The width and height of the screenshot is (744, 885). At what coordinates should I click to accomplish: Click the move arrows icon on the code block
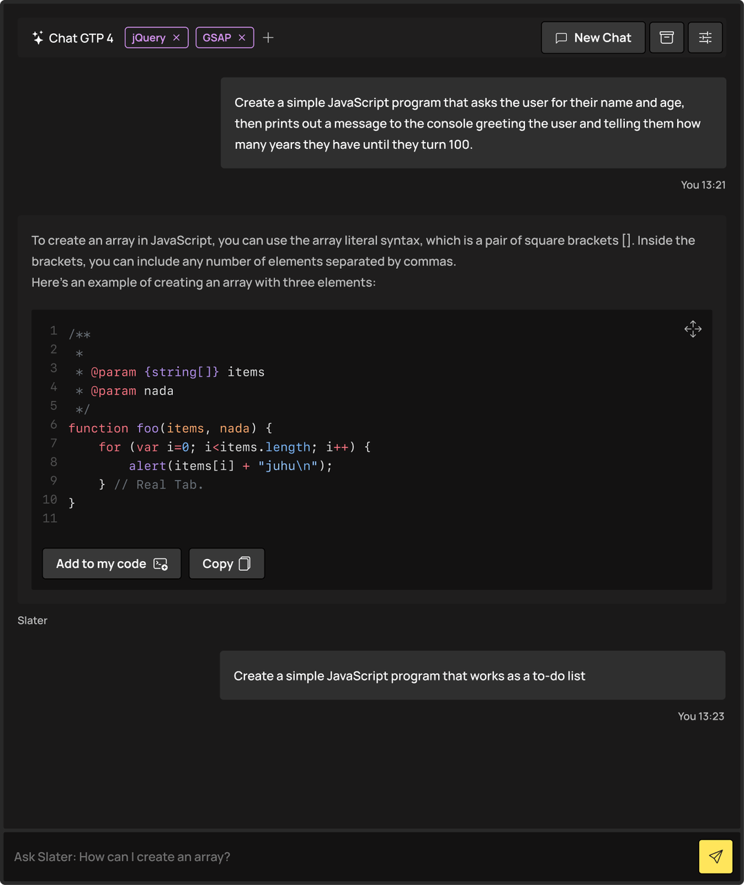[693, 329]
